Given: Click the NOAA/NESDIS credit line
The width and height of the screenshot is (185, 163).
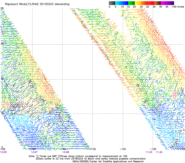Looking at the screenshot, I should point(108,161).
